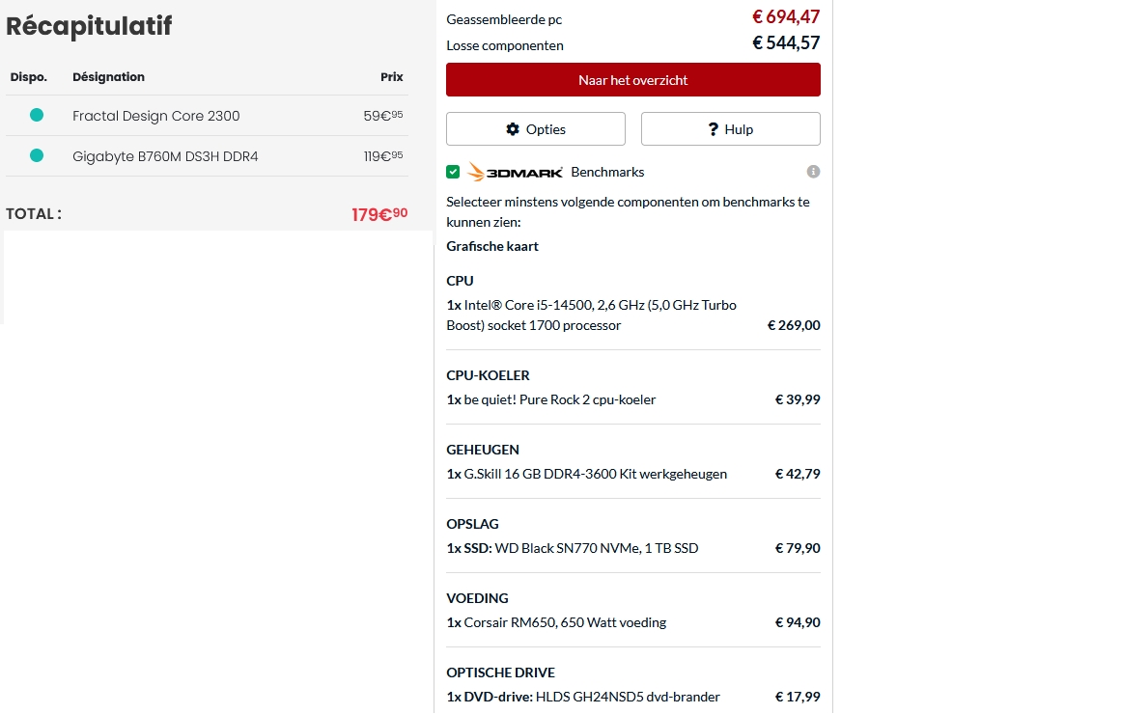Click the Naar het overzicht button

[x=632, y=80]
